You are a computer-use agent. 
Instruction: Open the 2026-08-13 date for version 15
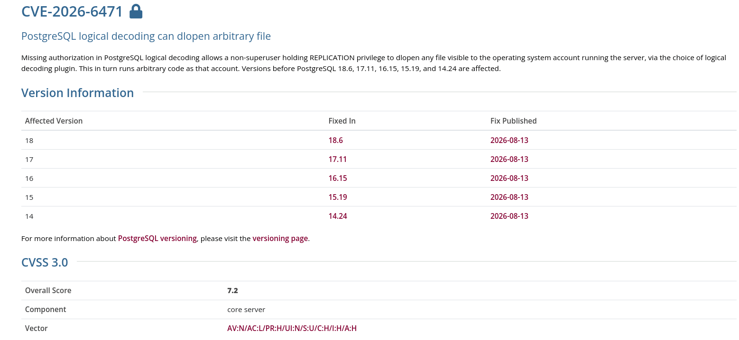[x=509, y=197]
